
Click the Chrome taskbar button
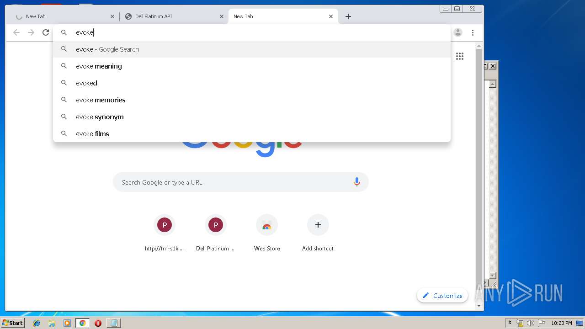tap(82, 323)
